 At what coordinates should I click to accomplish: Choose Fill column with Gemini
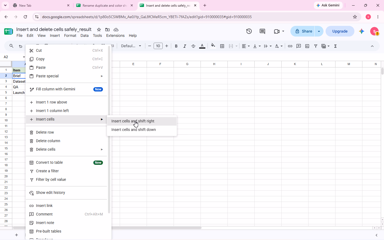(66, 89)
